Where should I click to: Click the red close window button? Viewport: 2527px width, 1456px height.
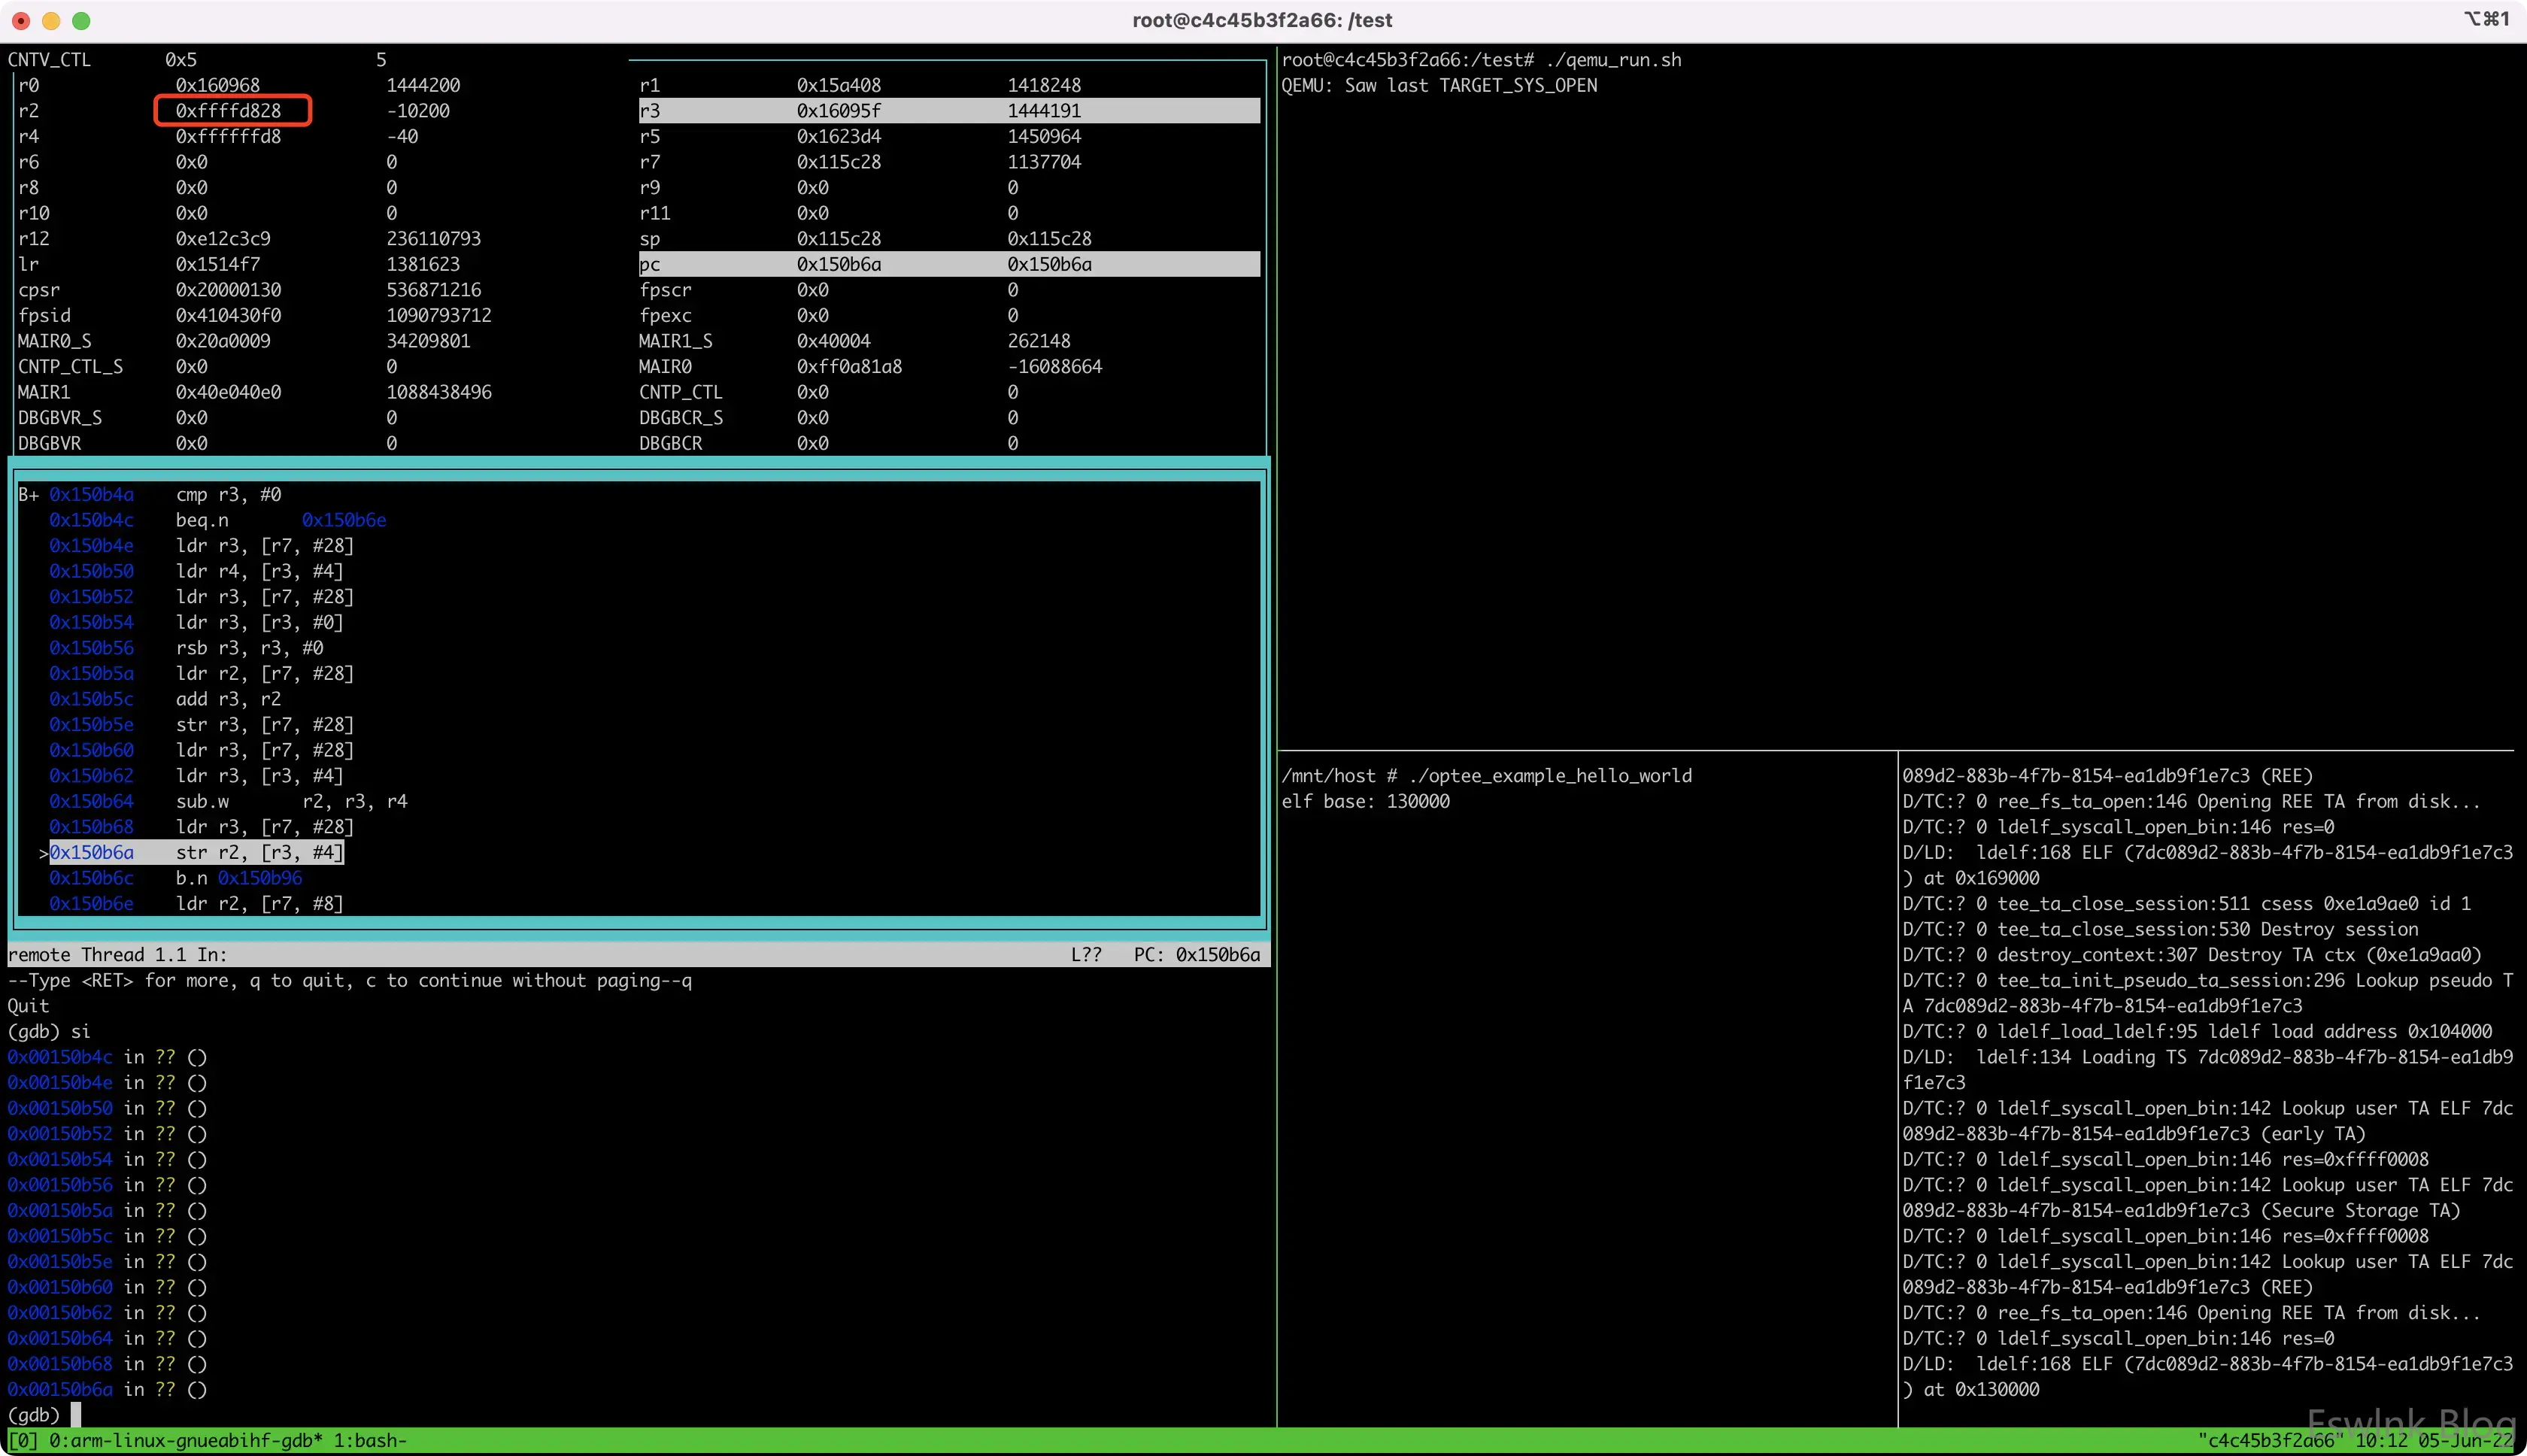tap(20, 20)
